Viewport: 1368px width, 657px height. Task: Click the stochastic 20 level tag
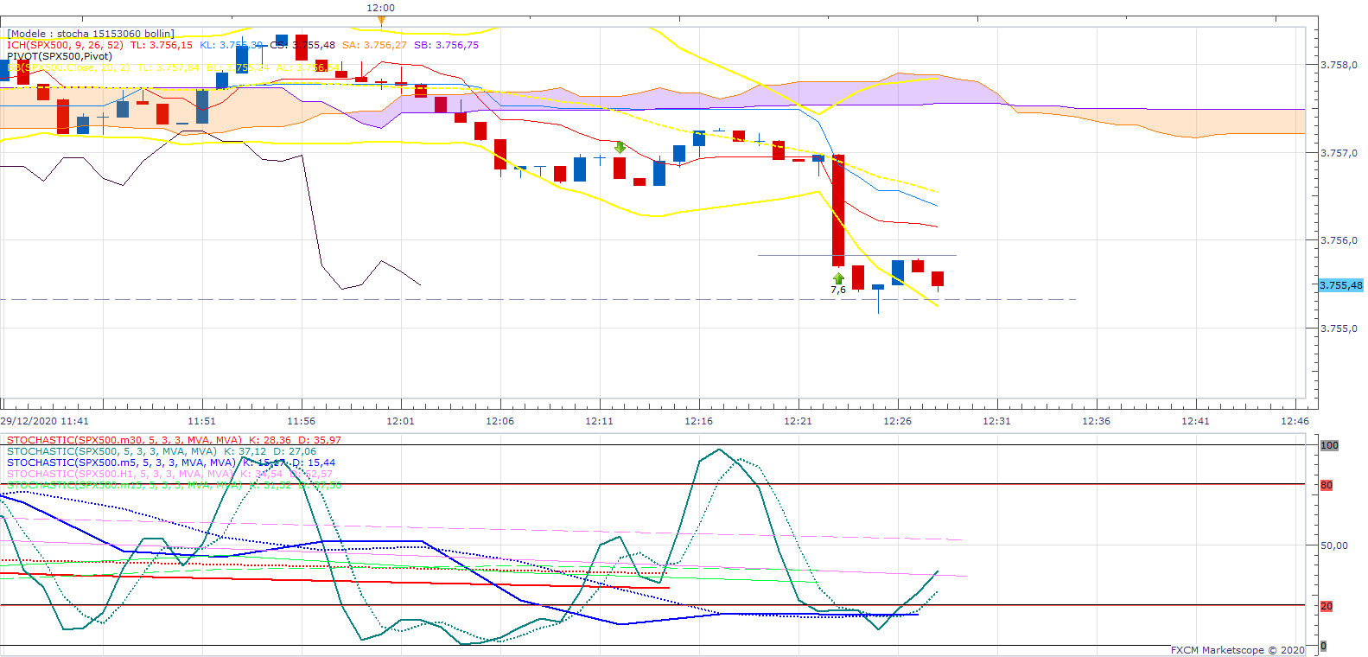[1327, 606]
